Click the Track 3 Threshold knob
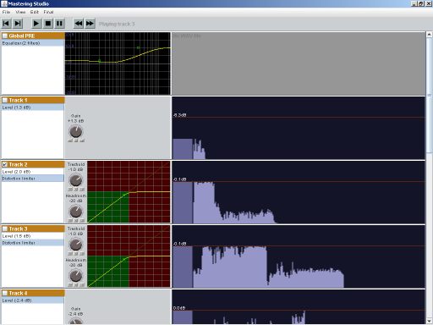Viewport: 433px width, 325px height. [x=76, y=245]
